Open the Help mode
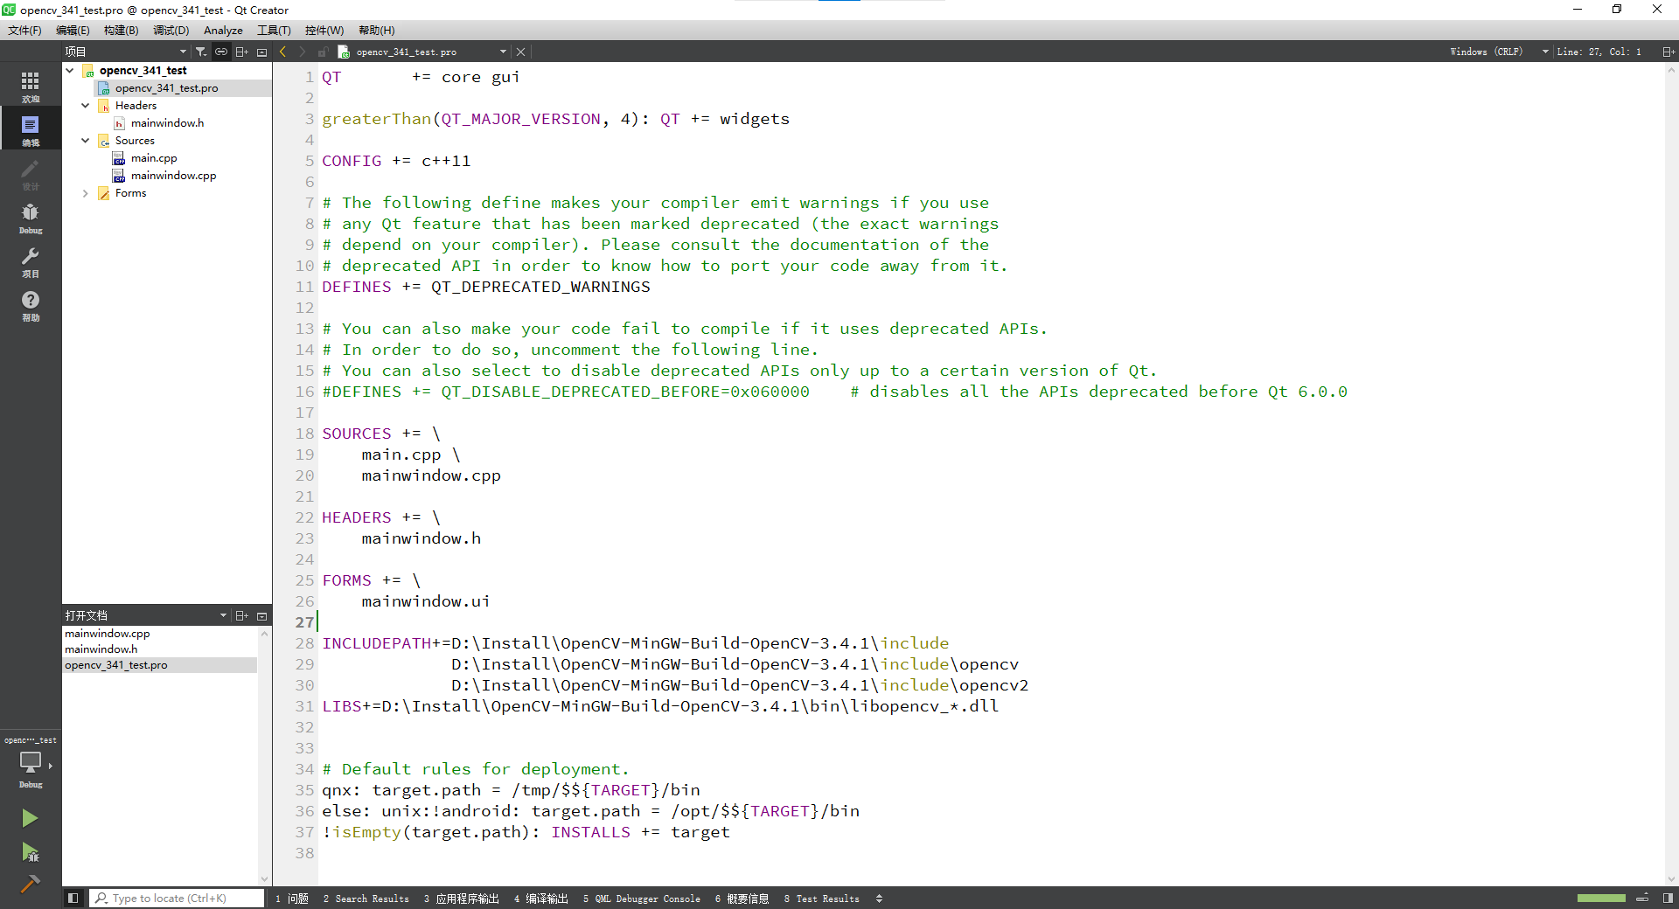Viewport: 1679px width, 909px height. point(31,306)
